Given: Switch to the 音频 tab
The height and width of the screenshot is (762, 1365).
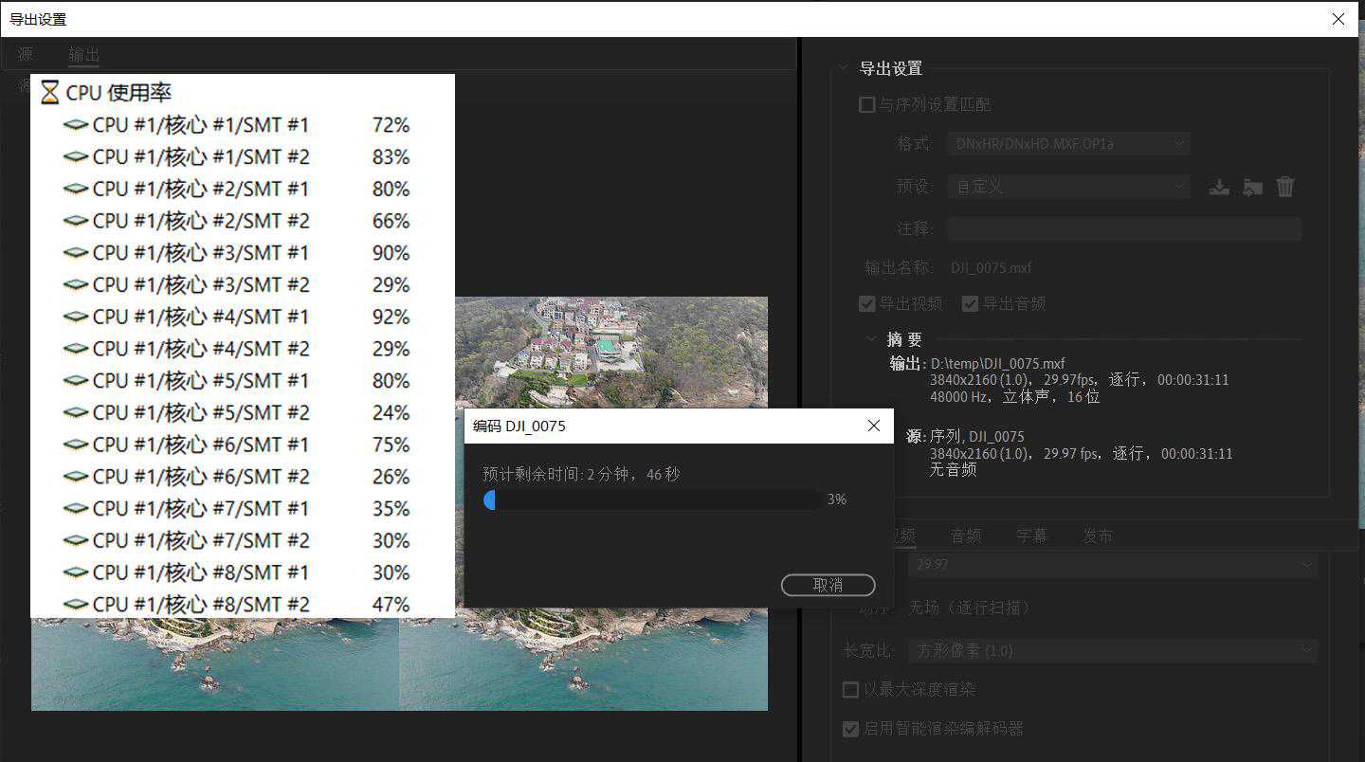Looking at the screenshot, I should click(966, 535).
